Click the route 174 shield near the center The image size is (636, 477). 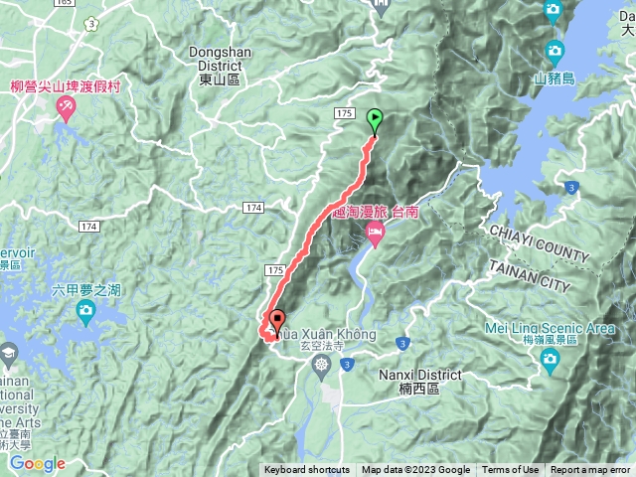click(254, 208)
